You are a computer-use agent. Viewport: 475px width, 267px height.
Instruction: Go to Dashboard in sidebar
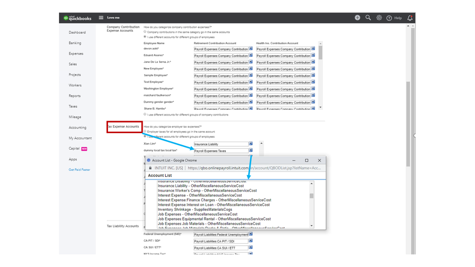click(x=77, y=32)
